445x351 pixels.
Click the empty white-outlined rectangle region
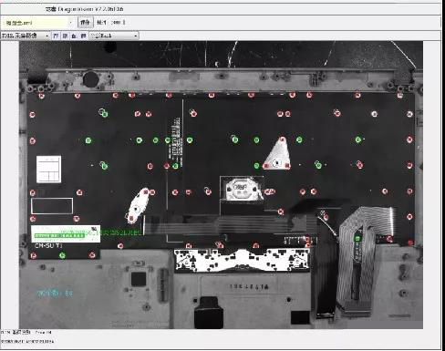pyautogui.click(x=52, y=206)
